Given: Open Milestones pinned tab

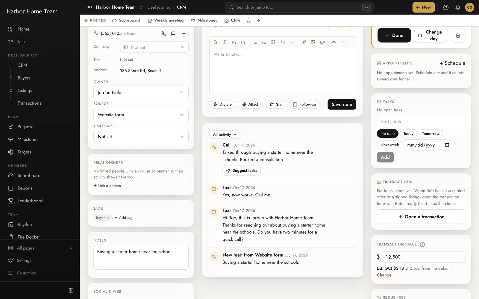Looking at the screenshot, I should click(204, 20).
